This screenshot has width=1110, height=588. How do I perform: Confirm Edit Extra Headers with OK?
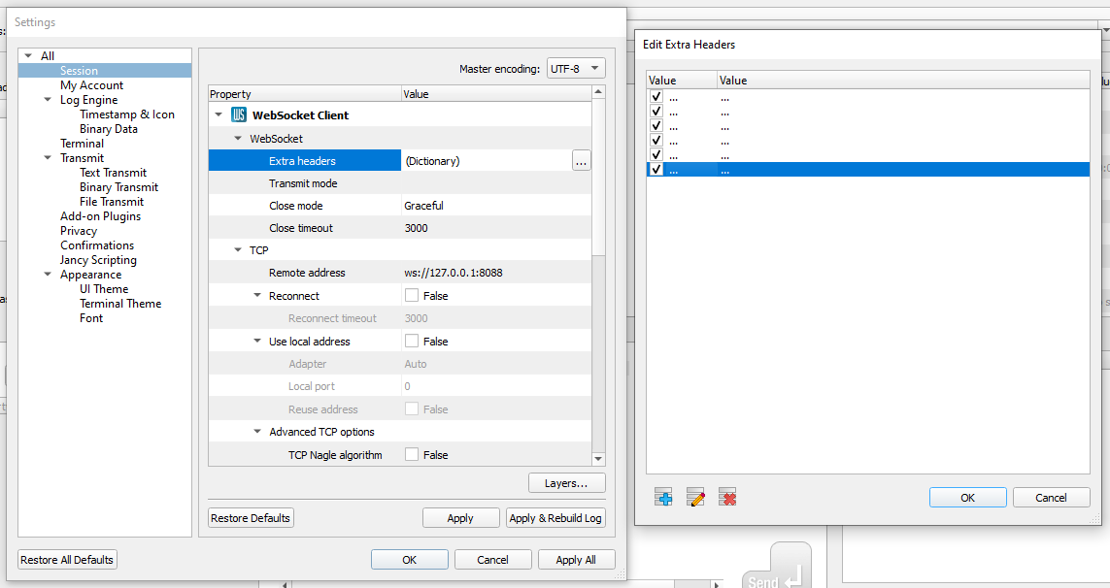(x=967, y=498)
